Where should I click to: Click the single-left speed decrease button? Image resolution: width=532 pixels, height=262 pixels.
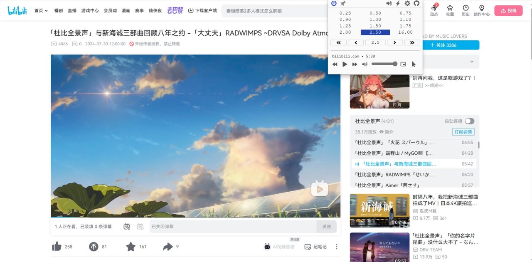(356, 42)
